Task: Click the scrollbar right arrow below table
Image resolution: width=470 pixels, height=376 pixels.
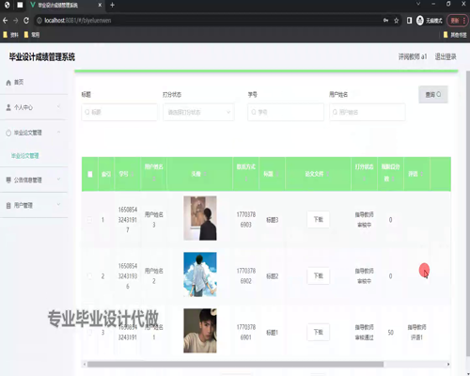Action: coord(448,364)
